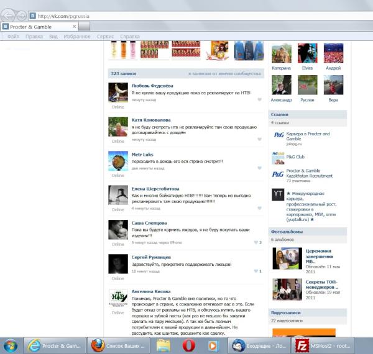Viewport: 373px width, 354px height.
Task: Open the P&G logo for Карьера в Procter and Gamble
Action: pyautogui.click(x=279, y=135)
